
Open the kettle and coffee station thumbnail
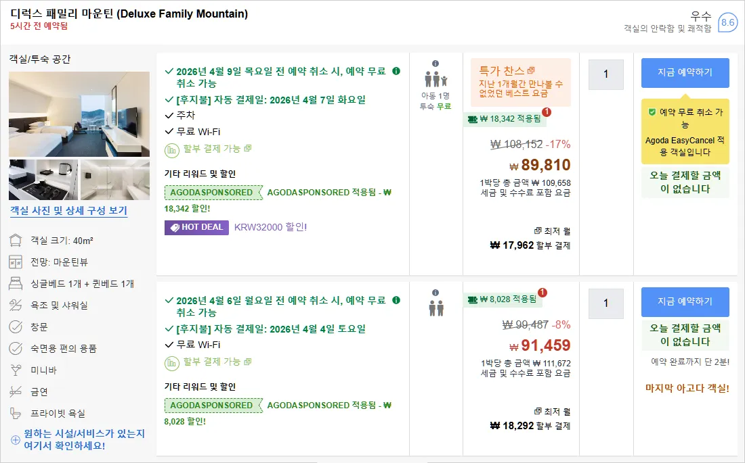(43, 180)
